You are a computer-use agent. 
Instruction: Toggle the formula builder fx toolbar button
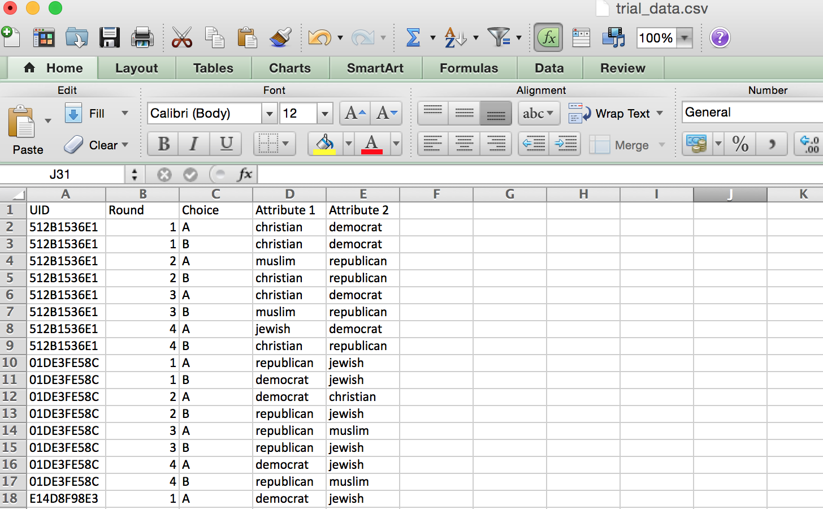[548, 38]
